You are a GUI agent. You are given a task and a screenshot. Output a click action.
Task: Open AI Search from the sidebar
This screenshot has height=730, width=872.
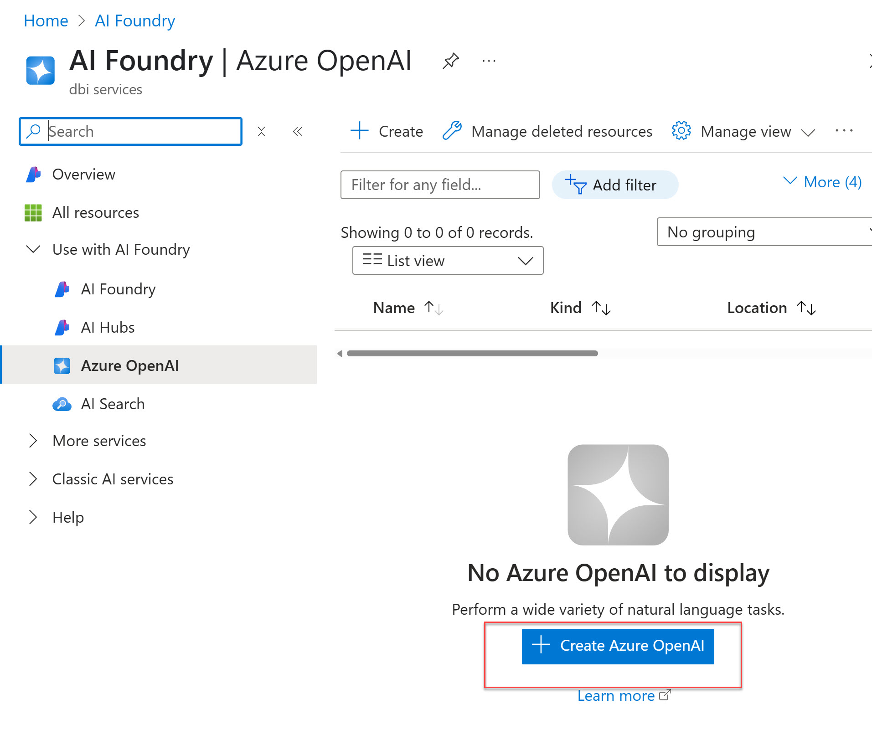pyautogui.click(x=113, y=404)
